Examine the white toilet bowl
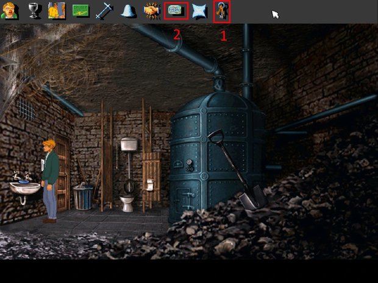Screen dimensions: 378x283 (x=127, y=203)
